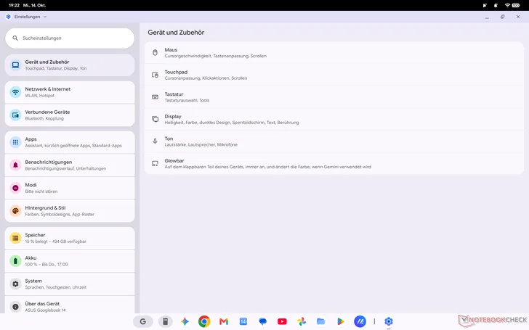Click the Google G launcher button
This screenshot has height=330, width=529.
click(x=142, y=321)
